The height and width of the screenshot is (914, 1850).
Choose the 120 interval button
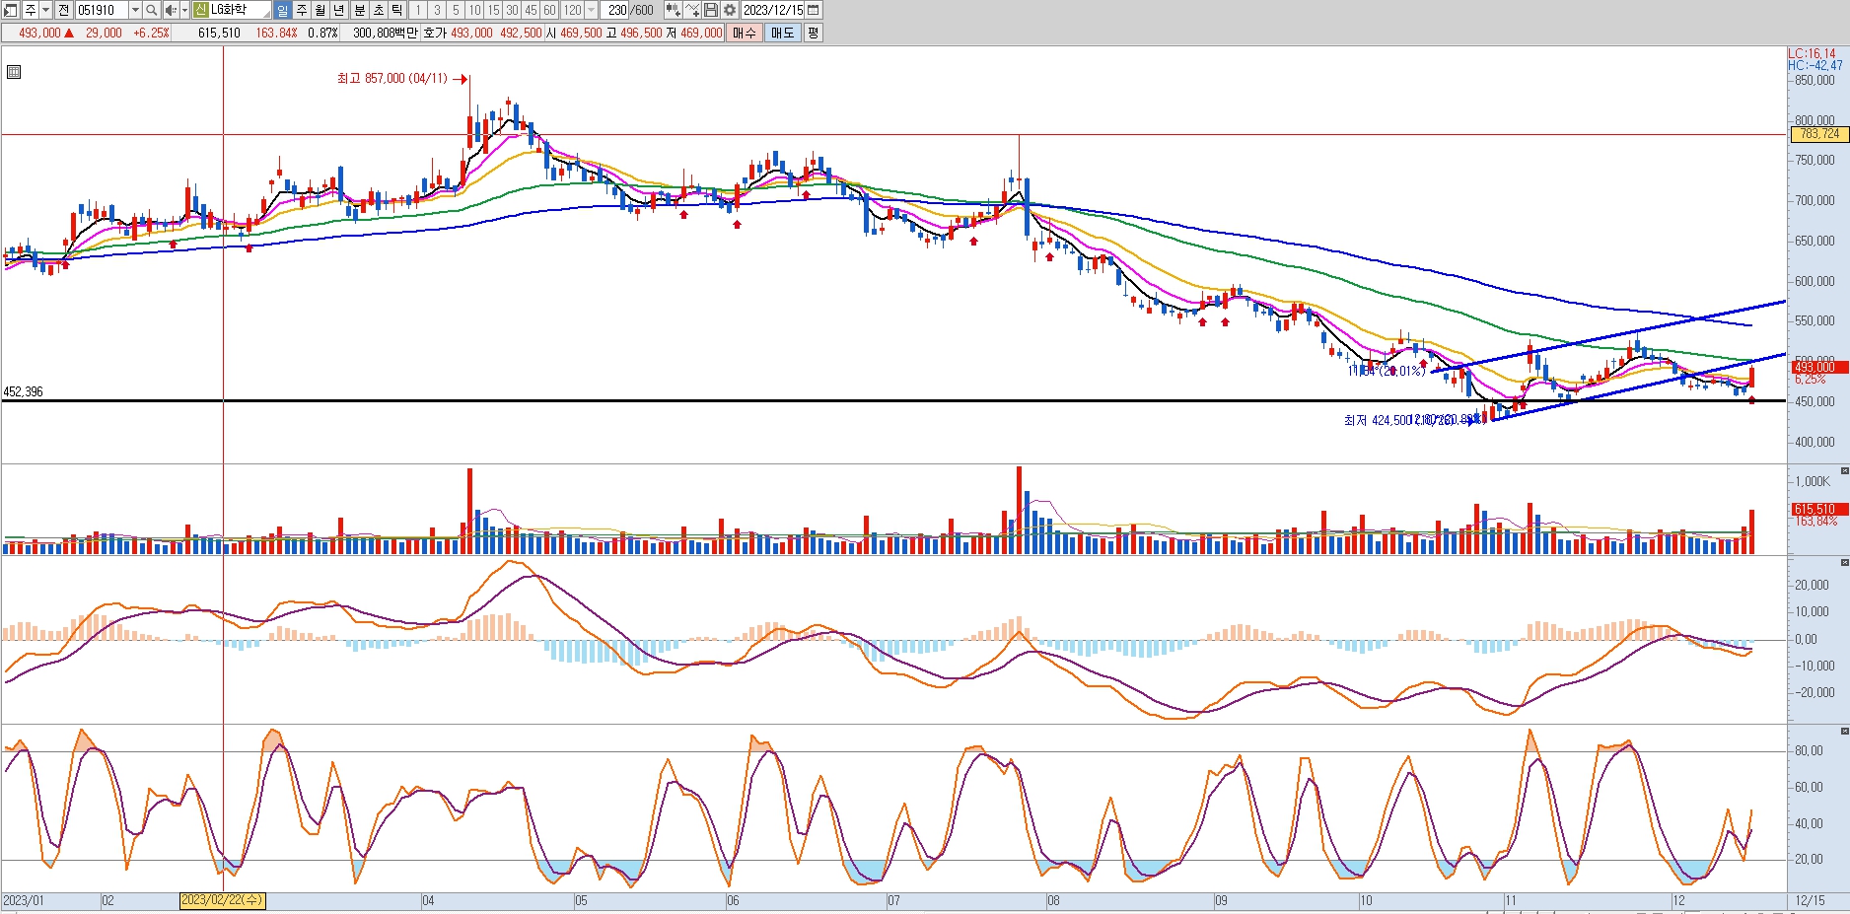pyautogui.click(x=572, y=10)
